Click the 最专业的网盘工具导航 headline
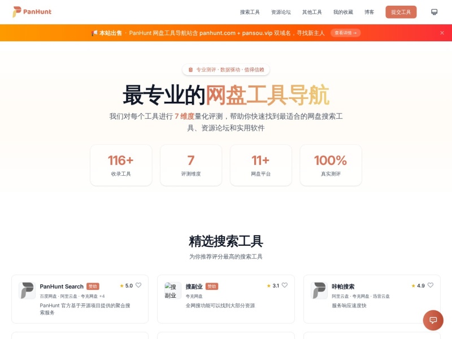 [226, 95]
